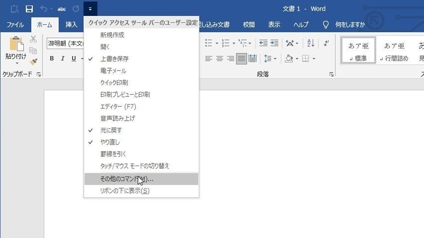Enable エディター (F7) in the menu
The width and height of the screenshot is (424, 238).
(x=141, y=106)
